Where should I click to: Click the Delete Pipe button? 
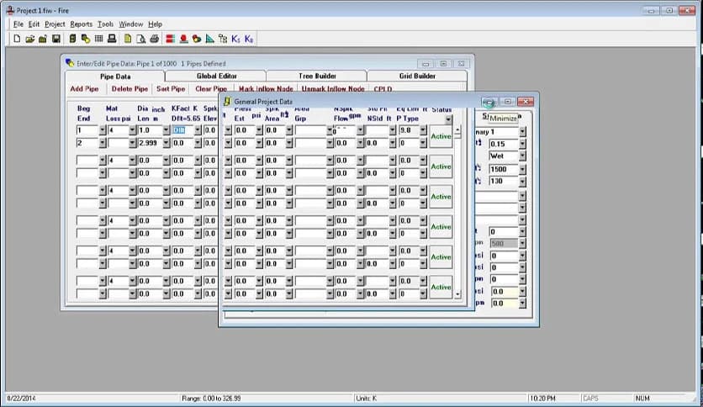coord(129,89)
